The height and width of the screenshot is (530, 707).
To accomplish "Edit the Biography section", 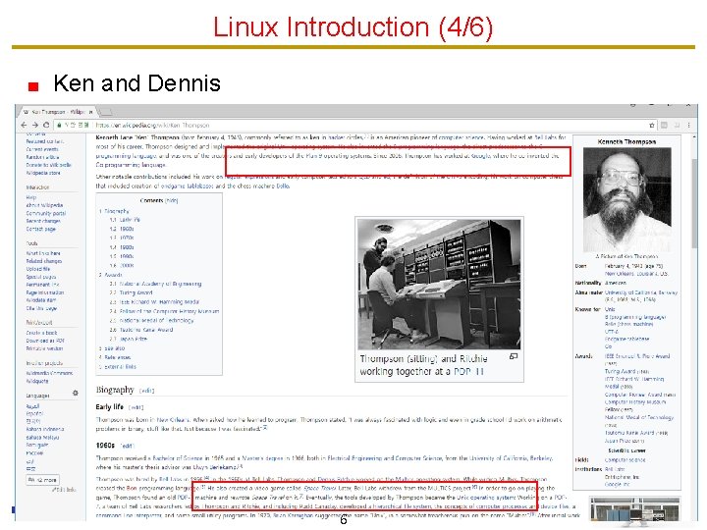I will (147, 391).
